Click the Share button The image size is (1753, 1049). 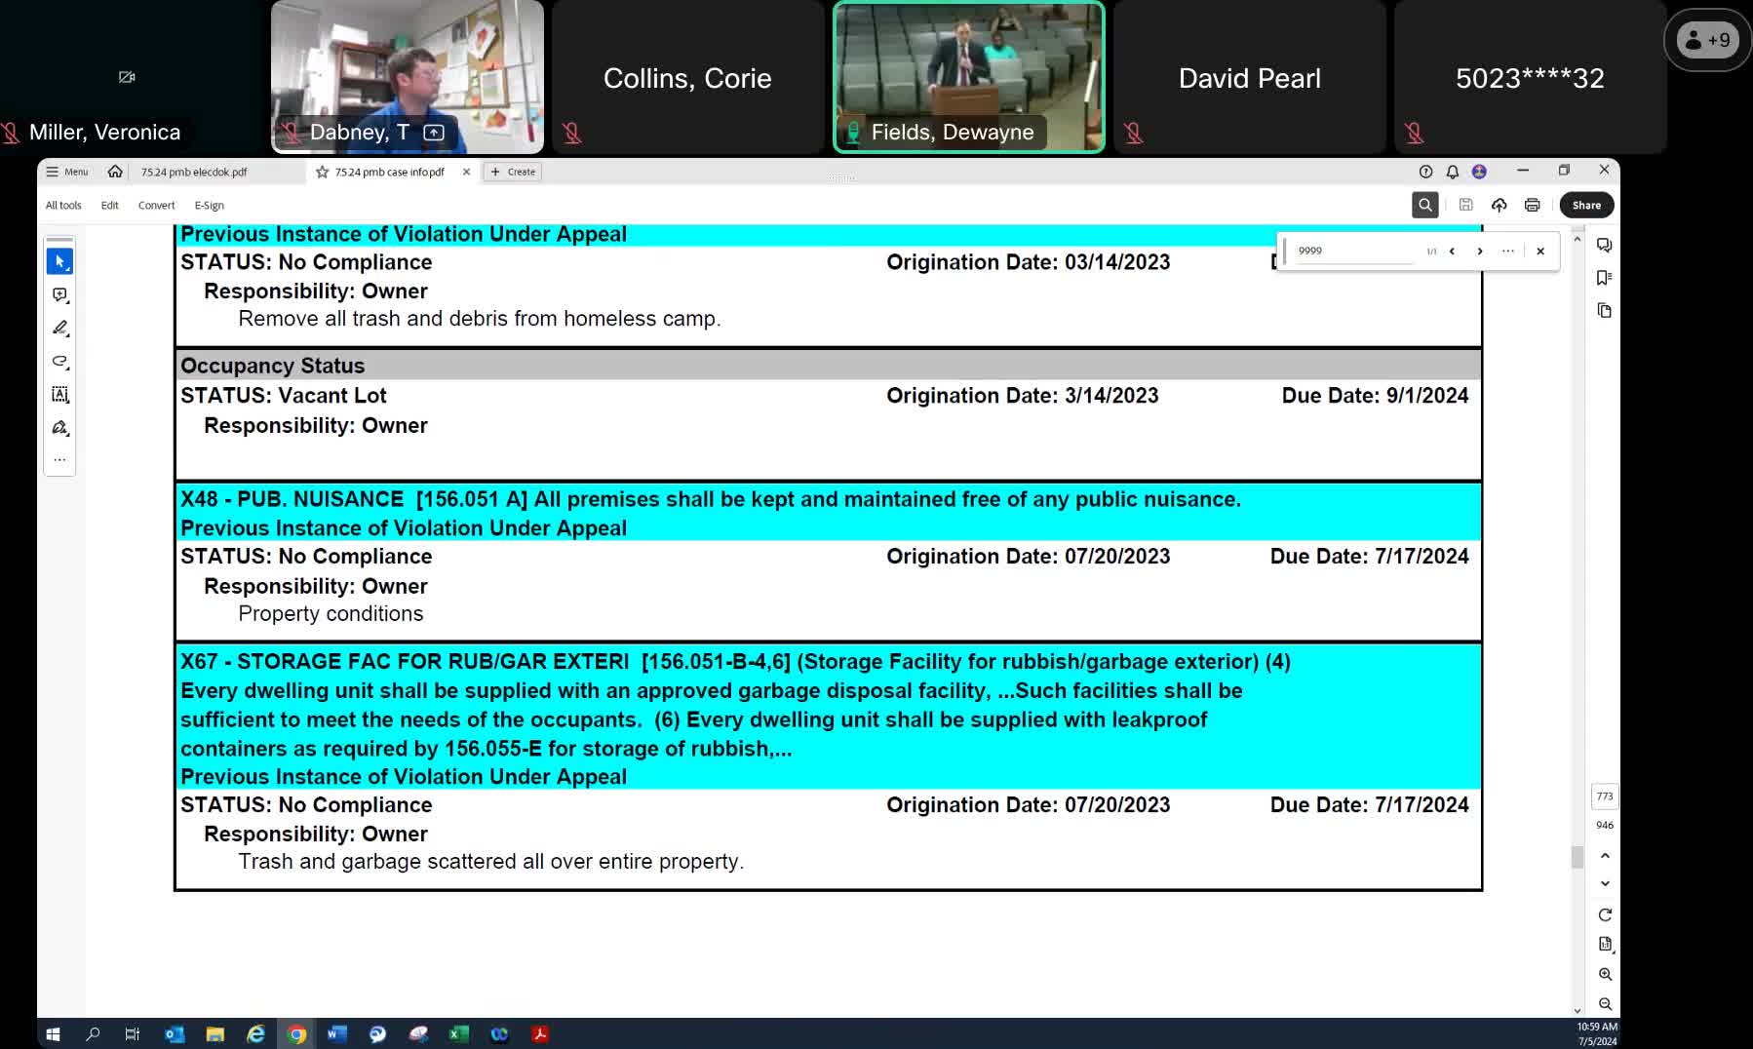click(1586, 205)
